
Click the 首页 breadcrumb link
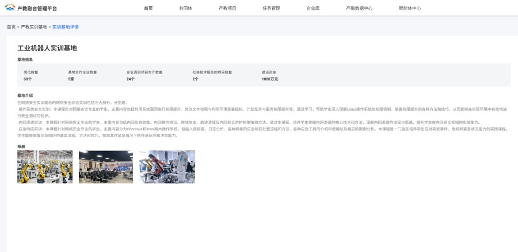pyautogui.click(x=12, y=27)
